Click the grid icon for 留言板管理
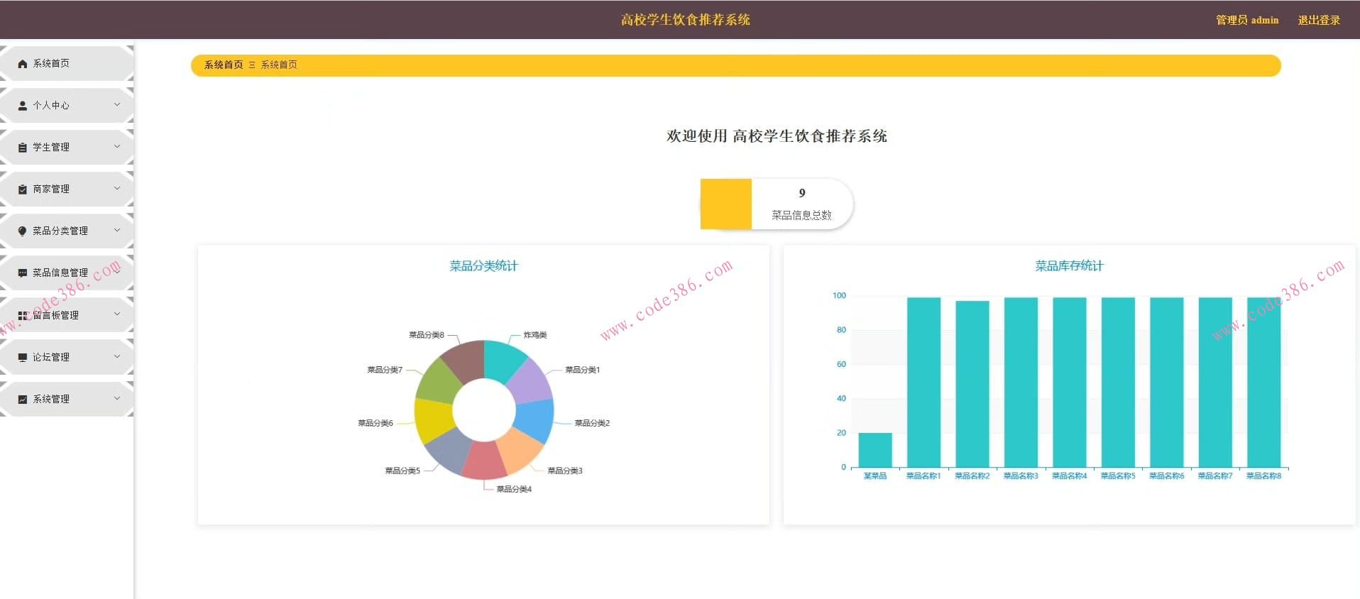Viewport: 1360px width, 599px height. coord(23,316)
